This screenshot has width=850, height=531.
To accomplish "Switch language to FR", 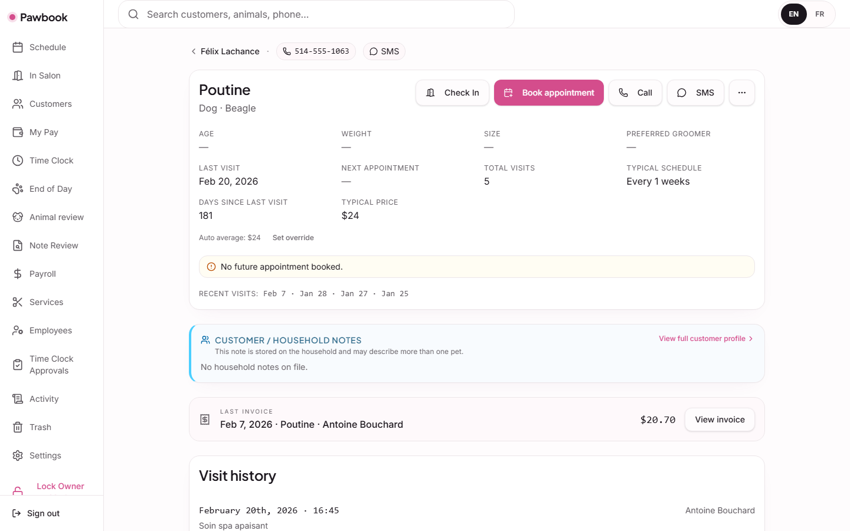I will pyautogui.click(x=820, y=14).
